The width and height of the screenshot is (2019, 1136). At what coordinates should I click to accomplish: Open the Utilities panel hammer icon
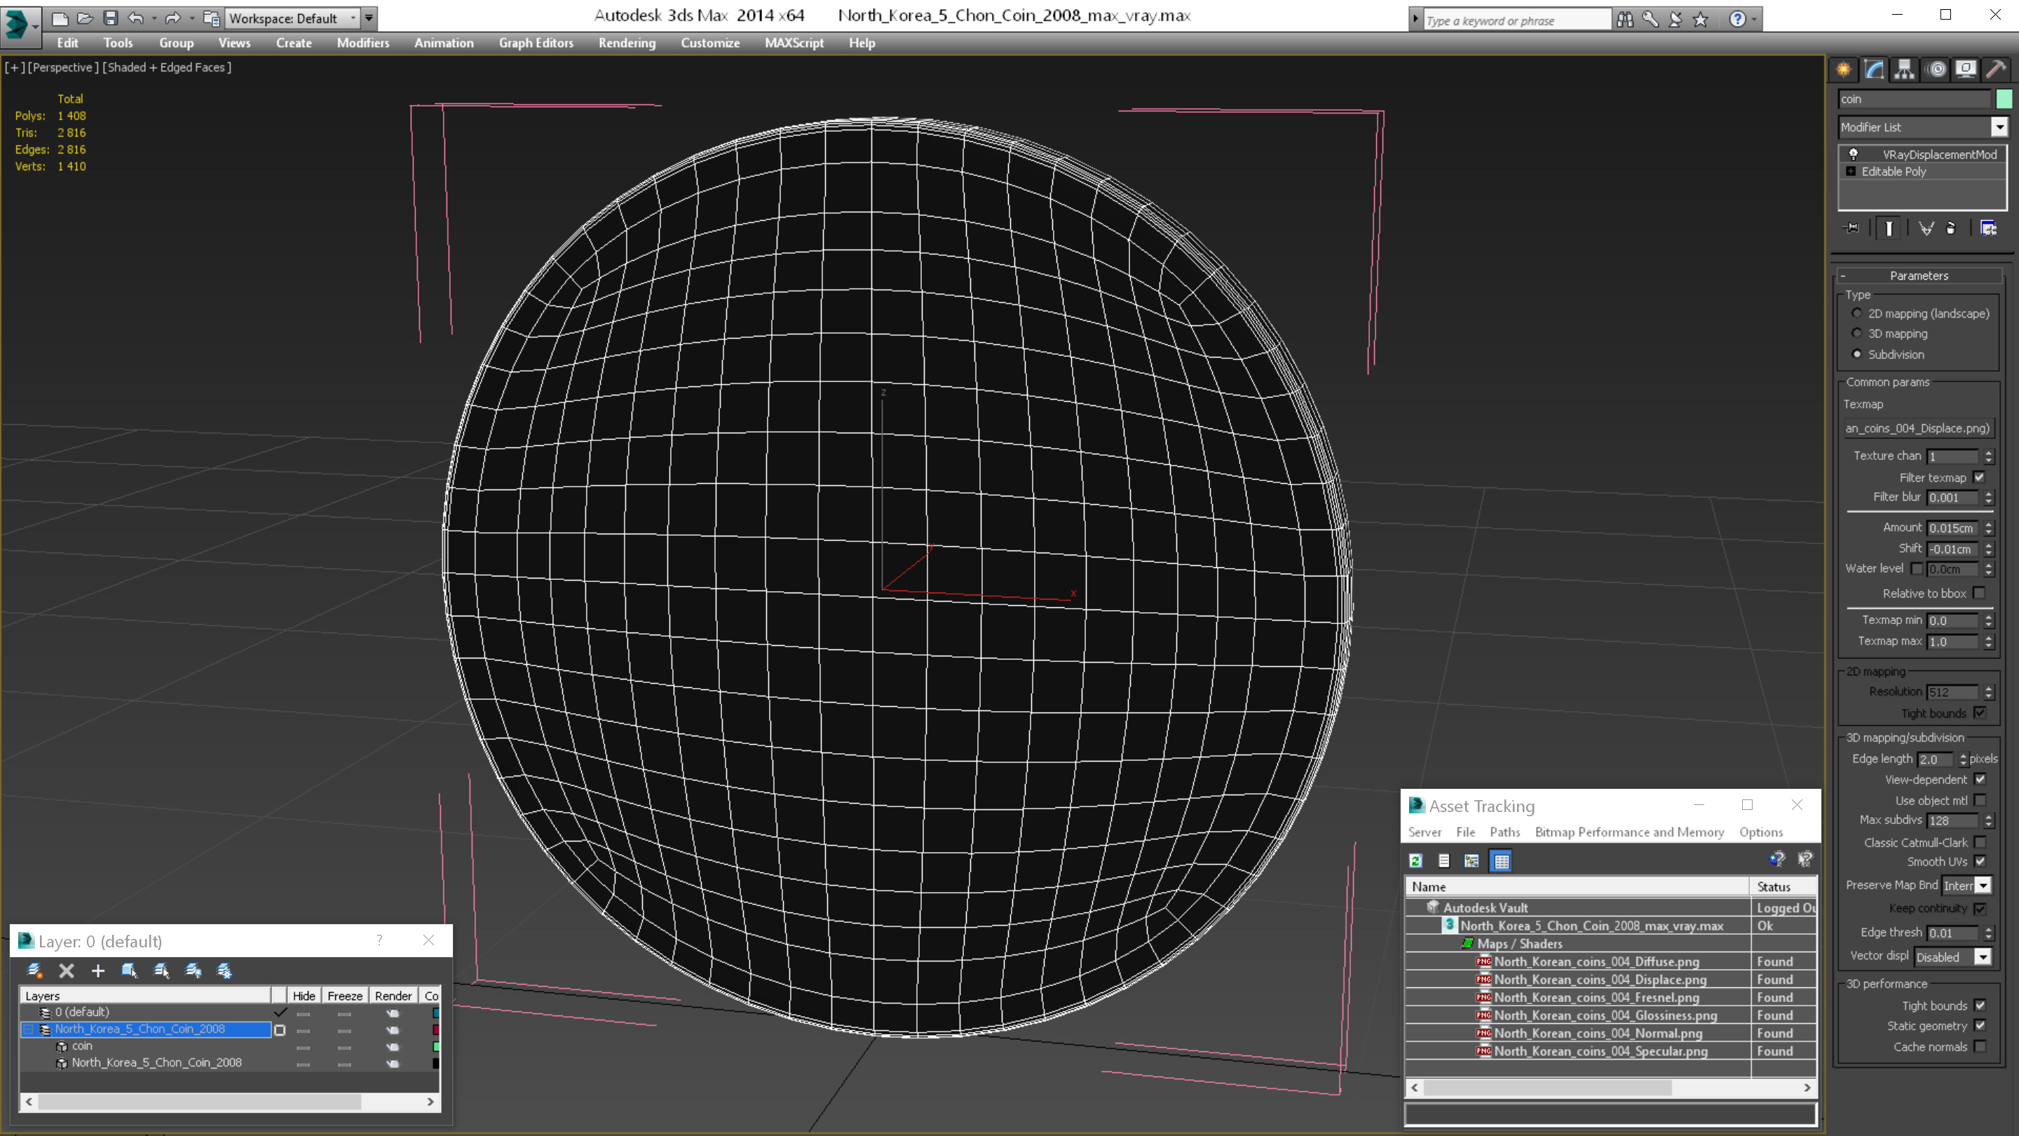tap(1995, 70)
